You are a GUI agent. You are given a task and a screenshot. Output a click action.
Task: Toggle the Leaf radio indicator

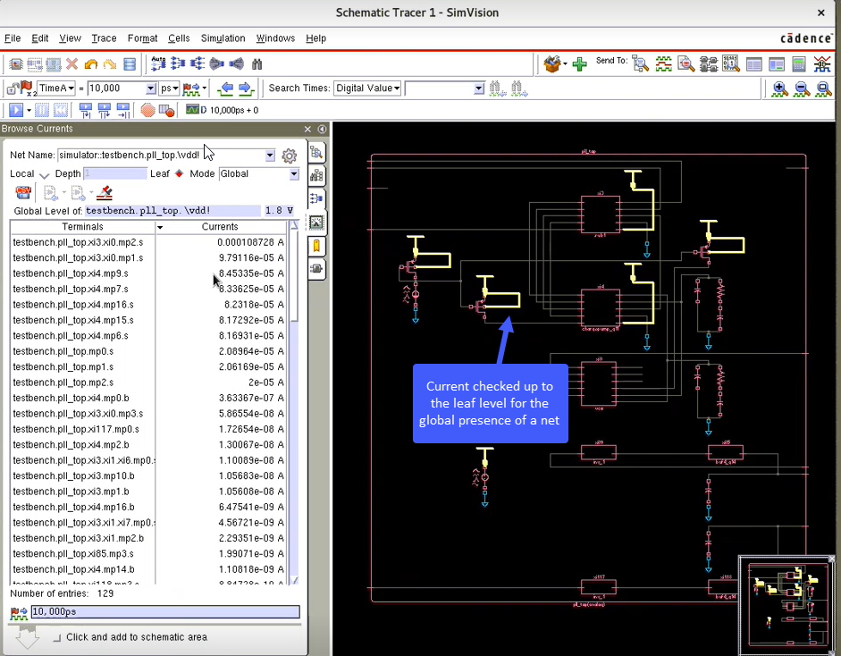tap(179, 174)
